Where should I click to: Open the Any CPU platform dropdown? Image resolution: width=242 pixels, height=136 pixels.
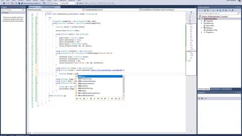tap(68, 3)
